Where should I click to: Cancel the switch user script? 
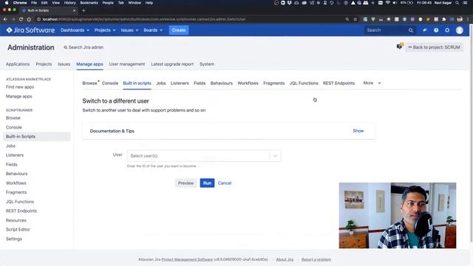pos(225,183)
